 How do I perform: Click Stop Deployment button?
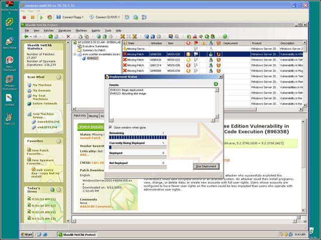point(206,166)
